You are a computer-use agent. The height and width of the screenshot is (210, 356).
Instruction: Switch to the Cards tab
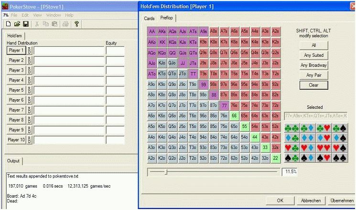click(x=149, y=18)
